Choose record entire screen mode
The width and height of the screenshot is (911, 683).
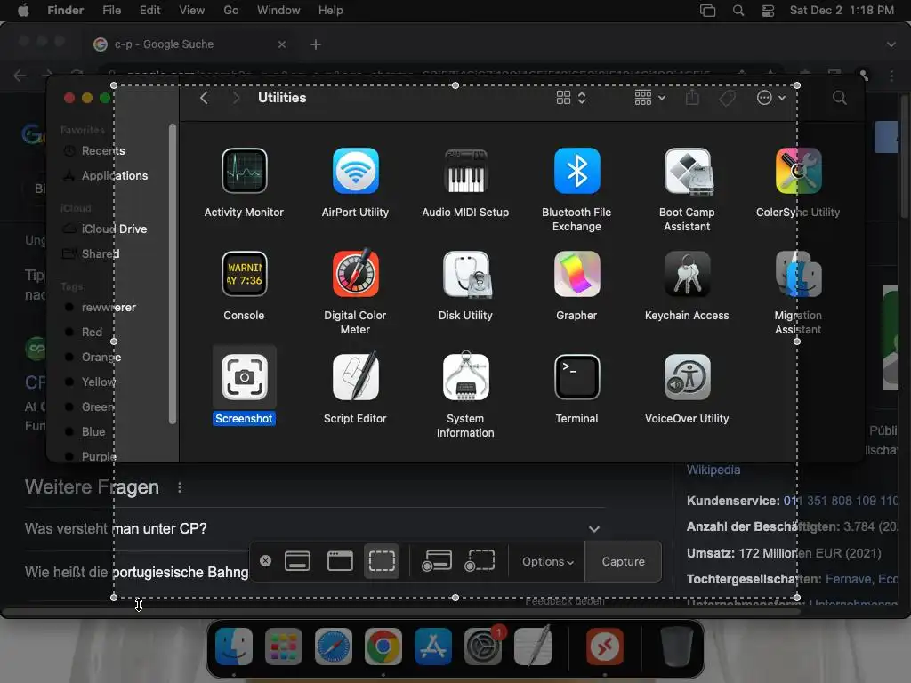436,561
